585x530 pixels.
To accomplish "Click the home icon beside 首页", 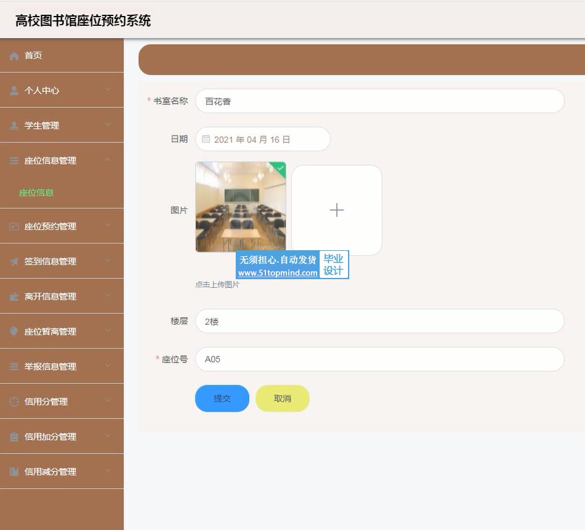I will (14, 56).
